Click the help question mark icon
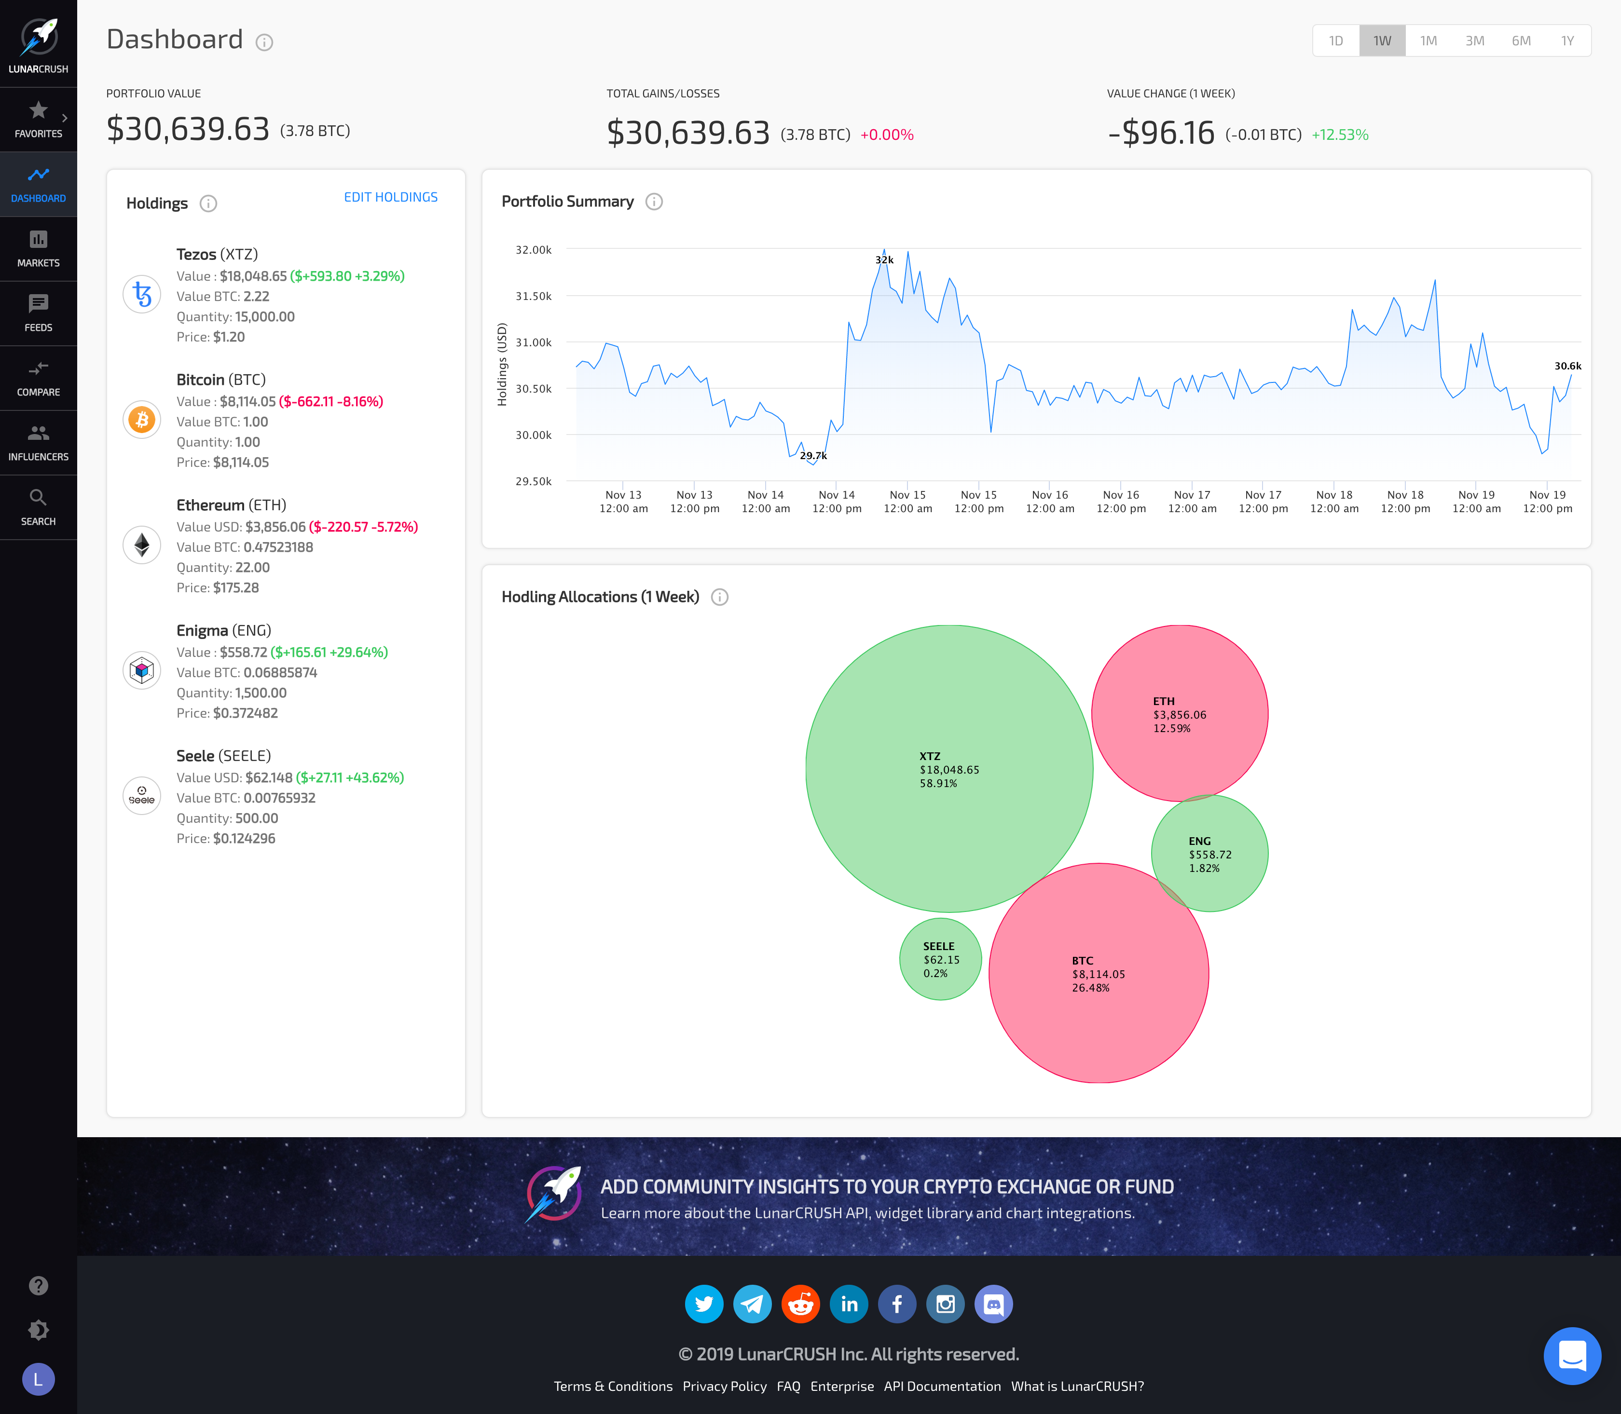Viewport: 1621px width, 1414px height. click(x=38, y=1285)
